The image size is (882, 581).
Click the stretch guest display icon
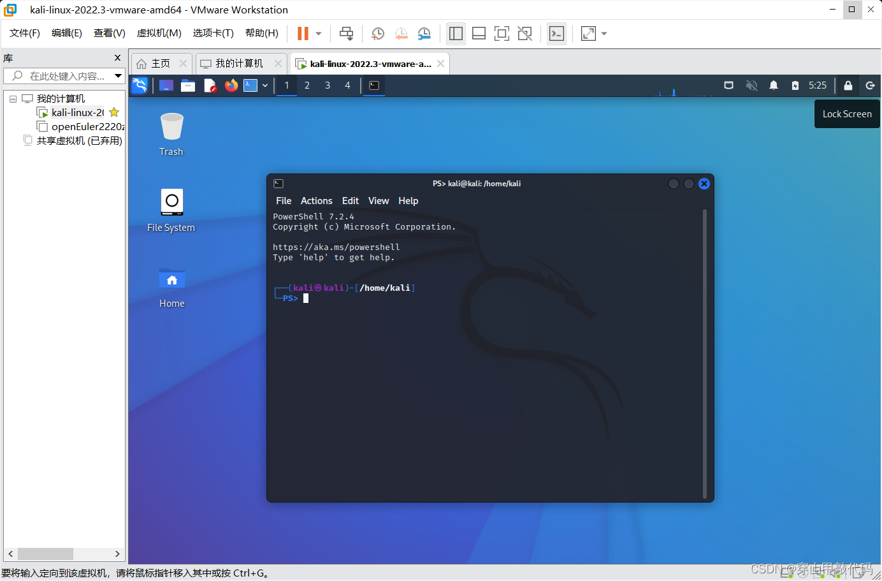pos(588,33)
